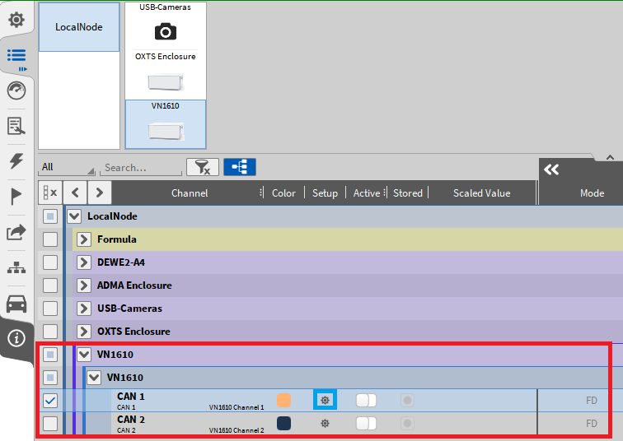
Task: Open the measurement gauge sidebar icon
Action: pyautogui.click(x=16, y=91)
